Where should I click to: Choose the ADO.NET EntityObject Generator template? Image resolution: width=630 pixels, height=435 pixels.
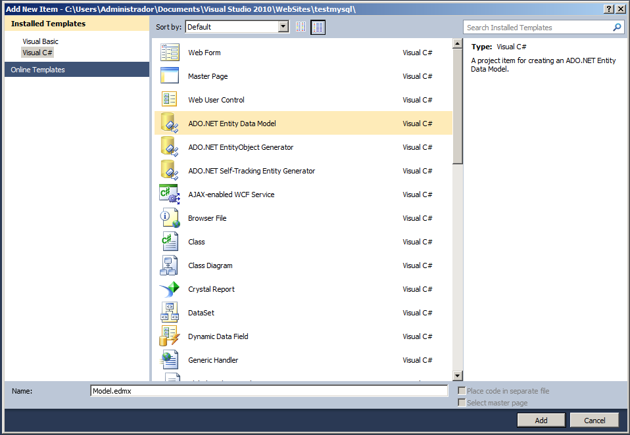(x=168, y=147)
